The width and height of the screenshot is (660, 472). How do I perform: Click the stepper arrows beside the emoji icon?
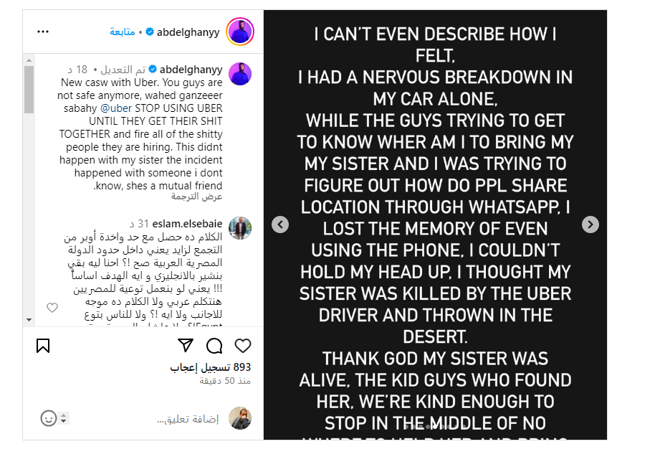click(x=63, y=418)
